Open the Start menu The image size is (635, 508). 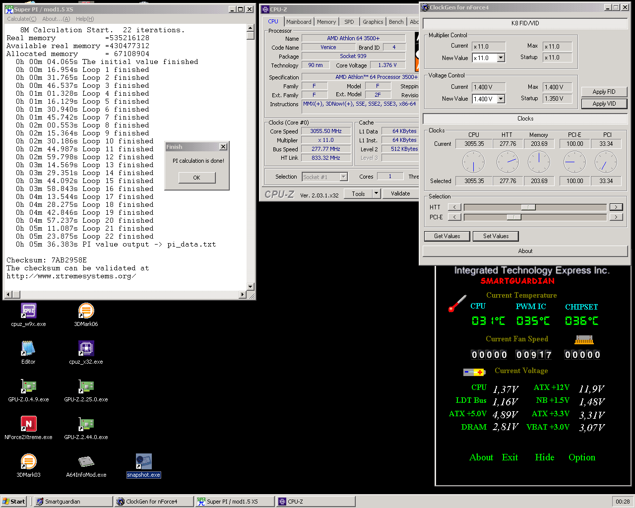pos(14,502)
